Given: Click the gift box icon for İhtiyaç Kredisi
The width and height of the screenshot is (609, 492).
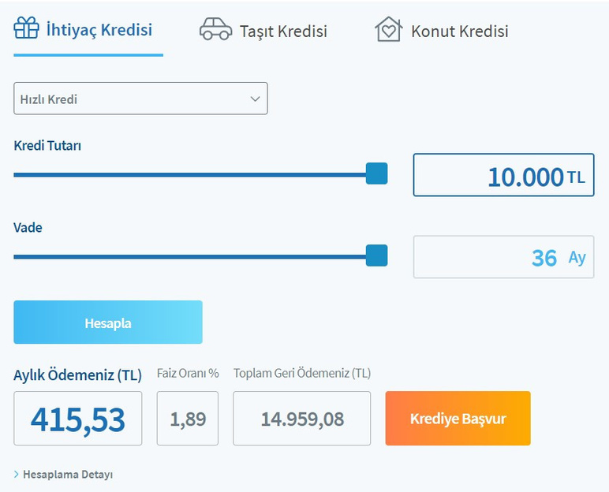Looking at the screenshot, I should [x=26, y=28].
